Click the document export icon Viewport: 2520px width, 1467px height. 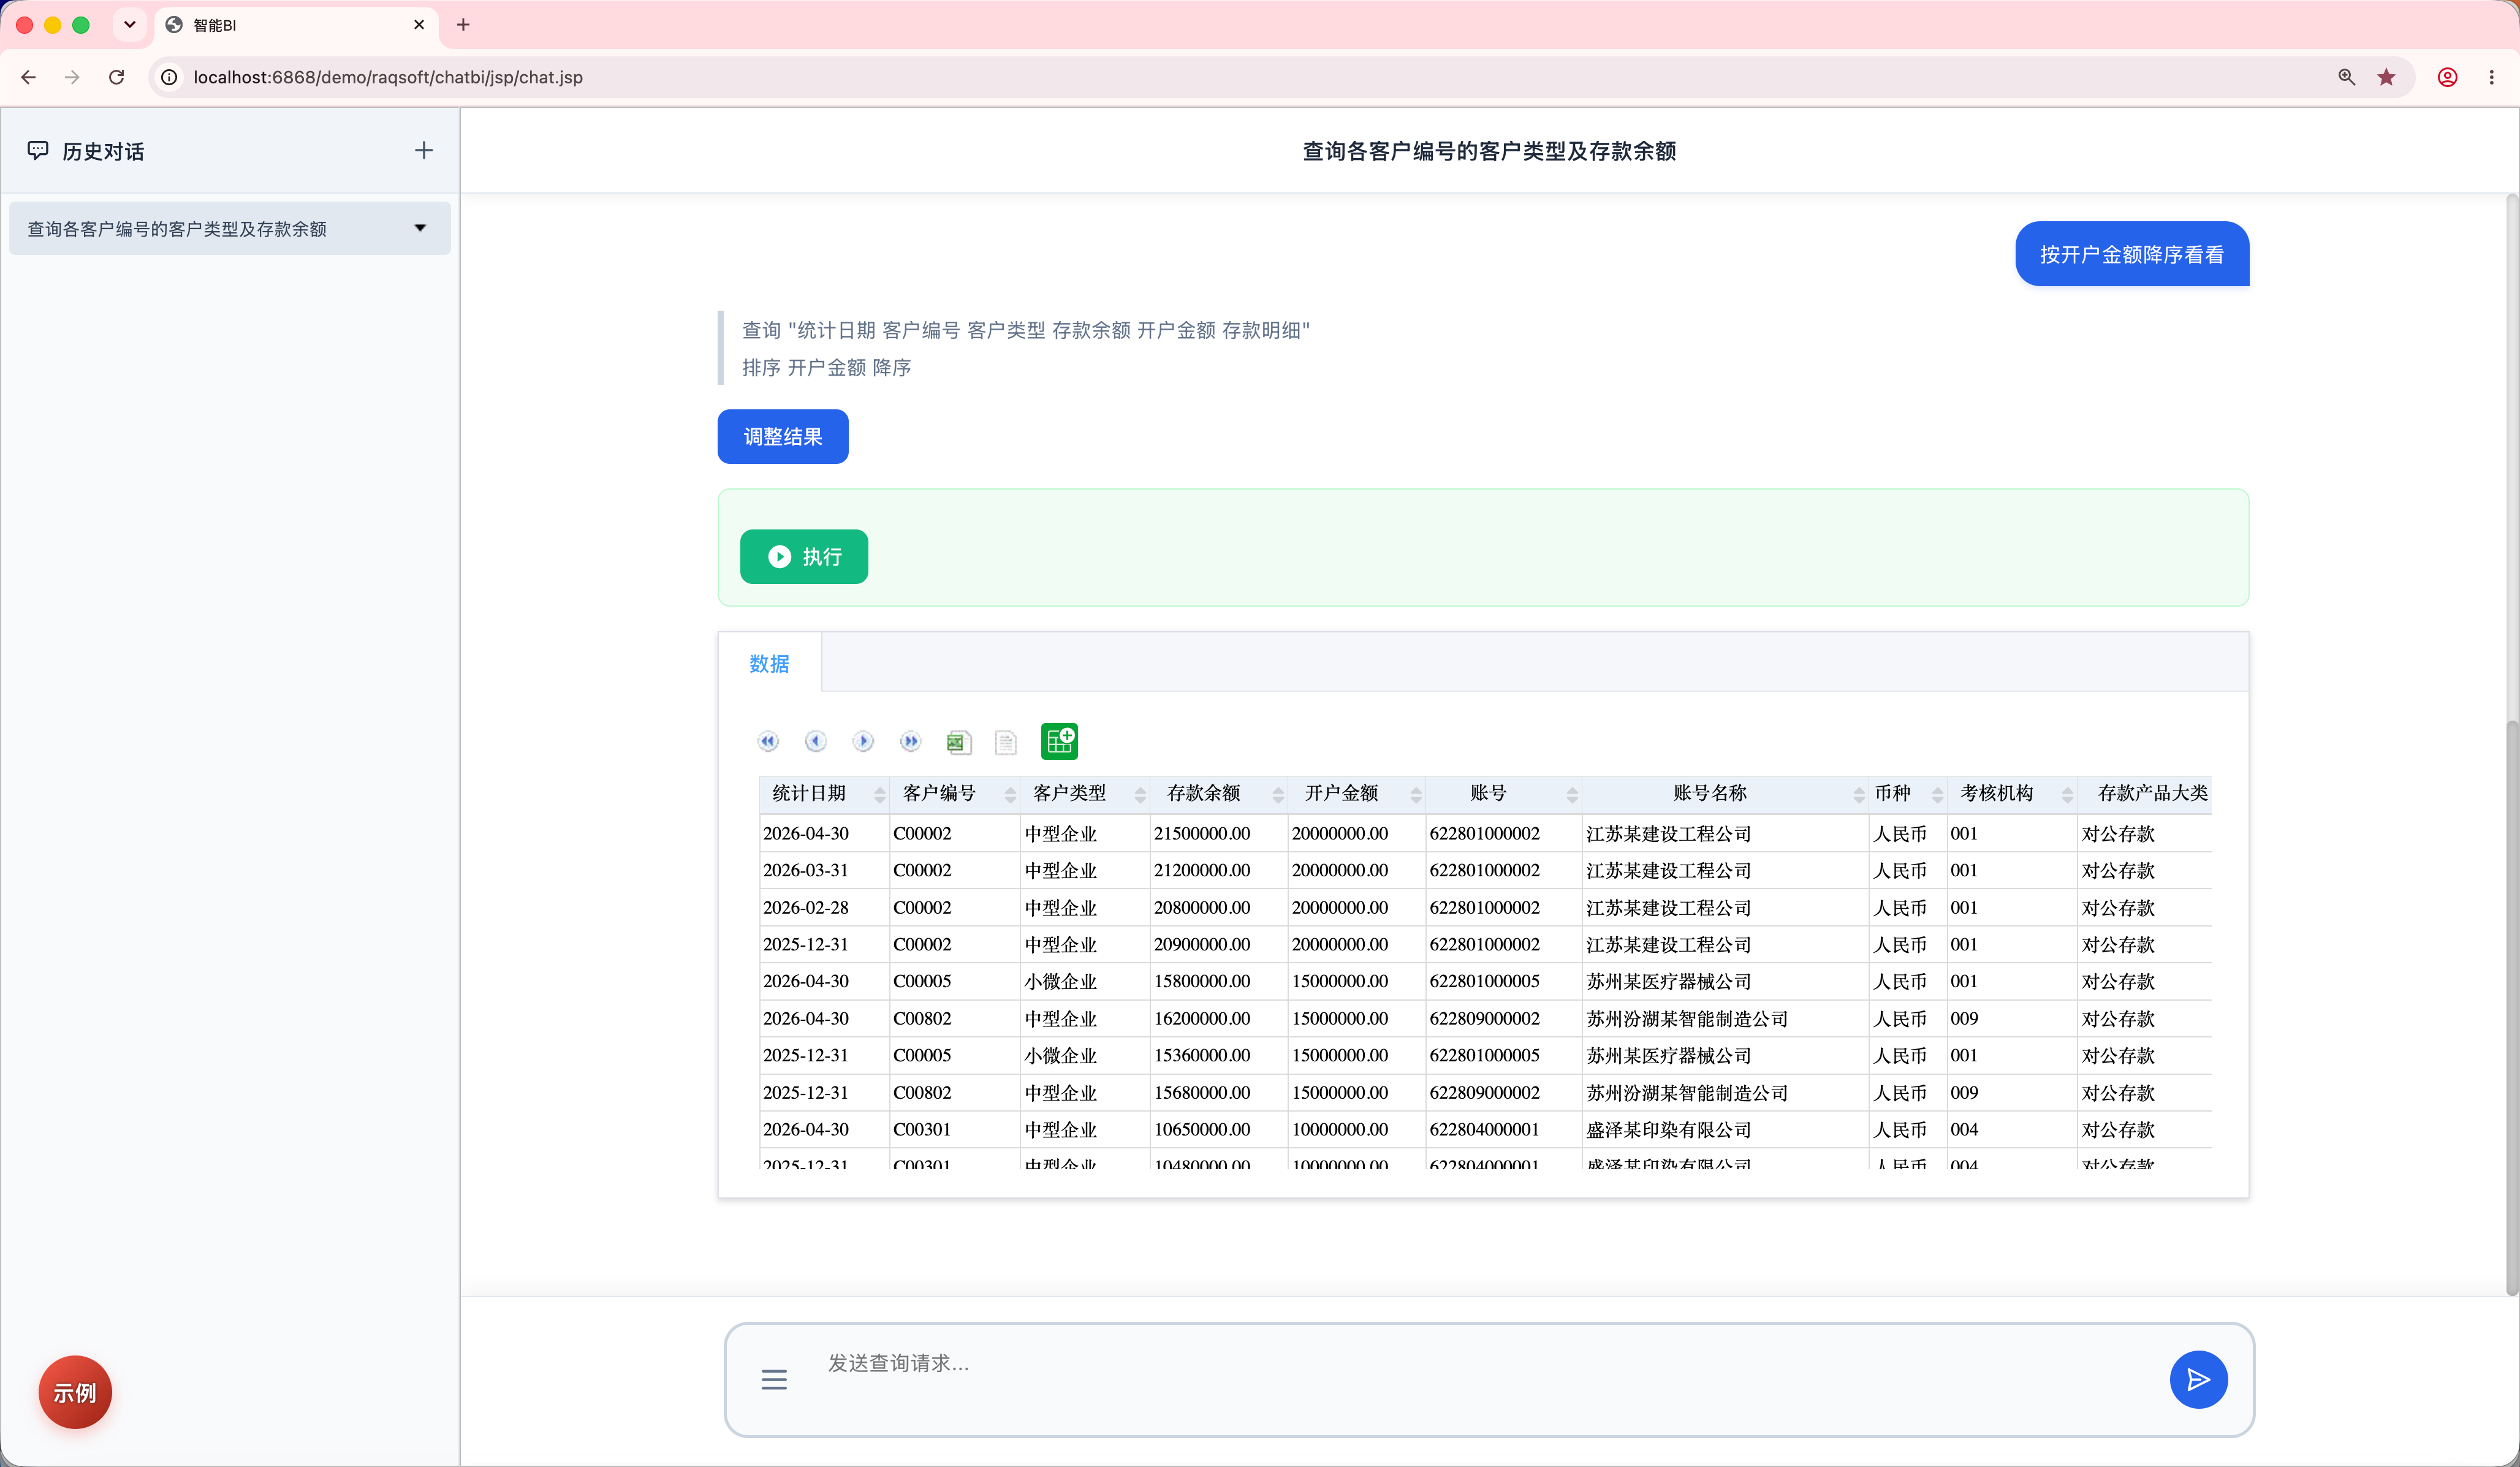coord(1006,742)
